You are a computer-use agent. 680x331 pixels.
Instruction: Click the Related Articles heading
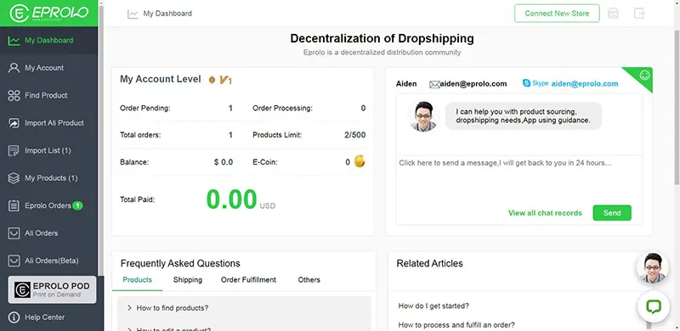pos(430,263)
